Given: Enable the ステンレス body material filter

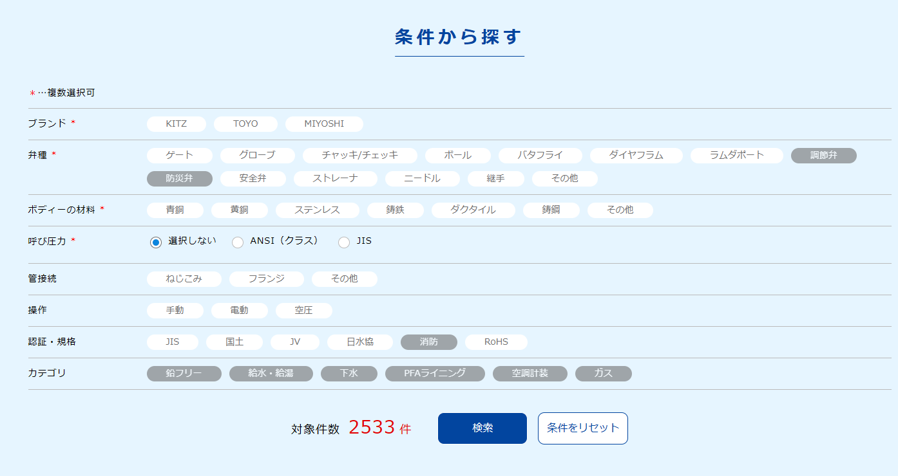Looking at the screenshot, I should [318, 210].
